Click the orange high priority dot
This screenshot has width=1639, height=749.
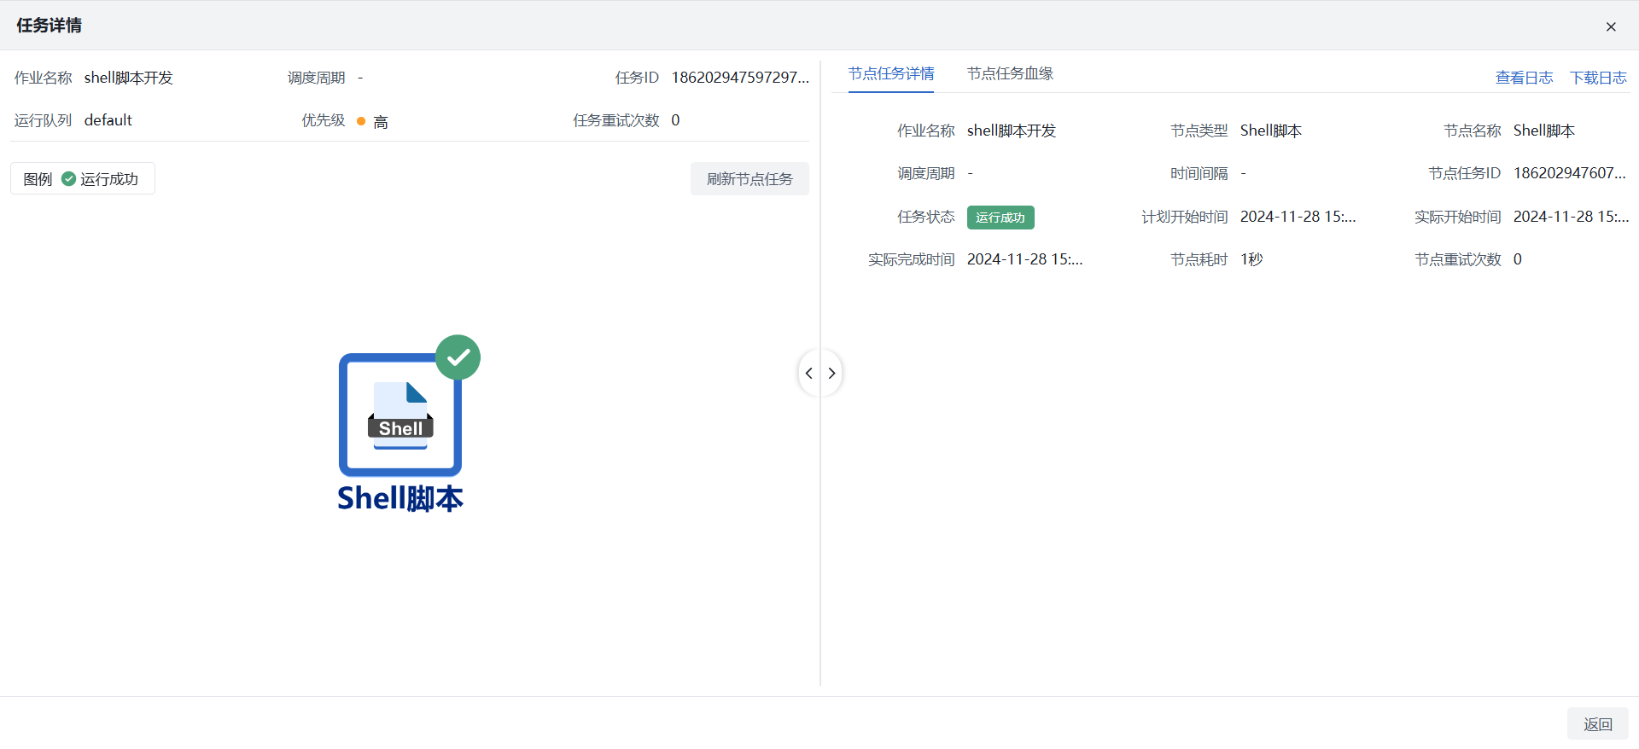pyautogui.click(x=361, y=122)
